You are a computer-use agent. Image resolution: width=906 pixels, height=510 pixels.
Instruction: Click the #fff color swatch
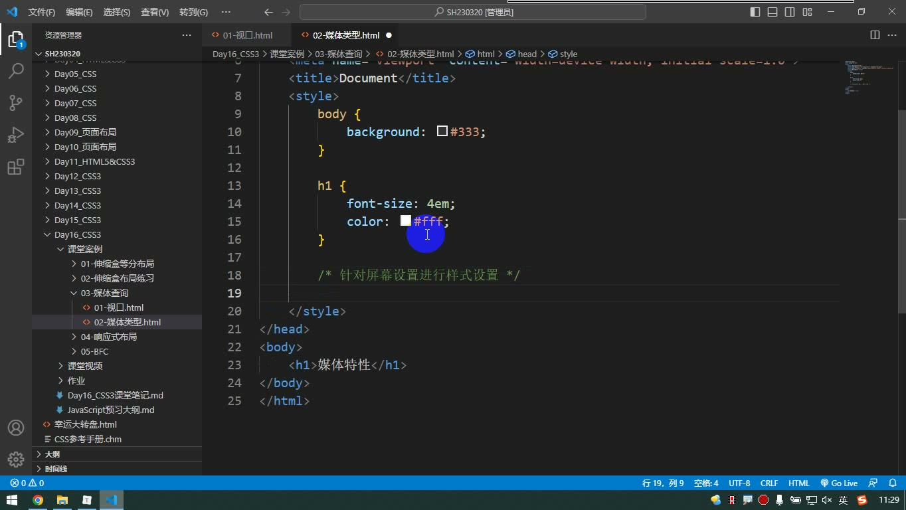click(x=406, y=221)
